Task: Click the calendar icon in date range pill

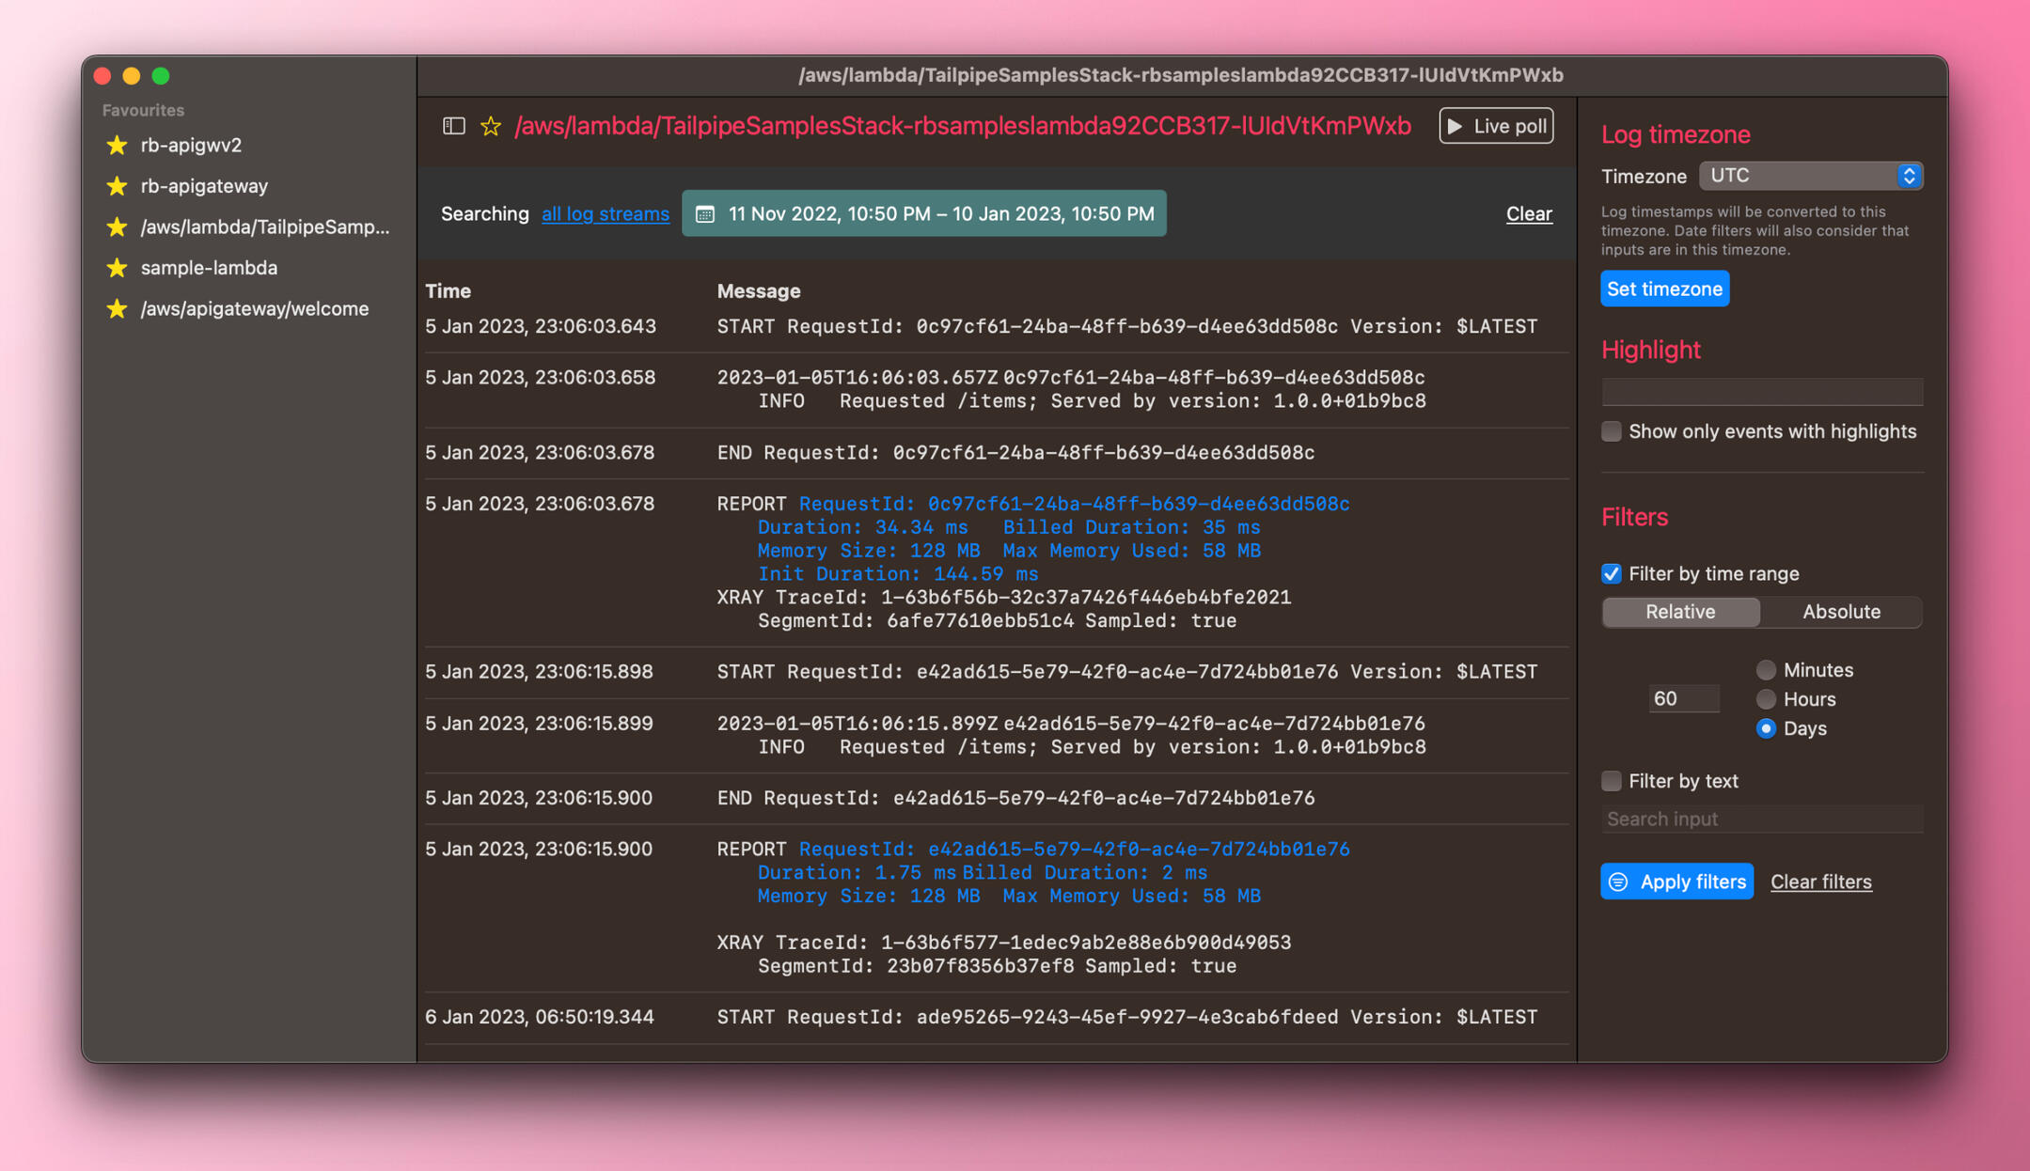Action: click(x=704, y=214)
